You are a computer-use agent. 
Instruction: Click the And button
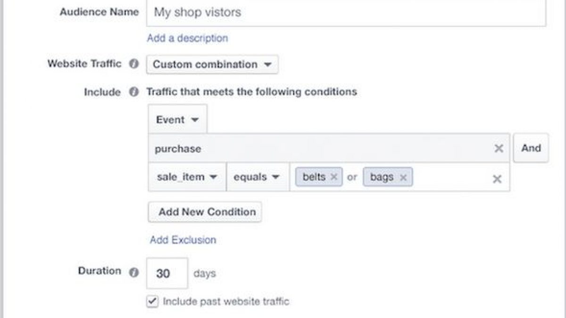(x=531, y=148)
